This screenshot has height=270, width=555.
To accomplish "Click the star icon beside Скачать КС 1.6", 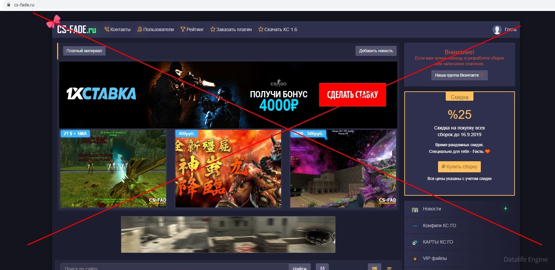I will pyautogui.click(x=261, y=29).
